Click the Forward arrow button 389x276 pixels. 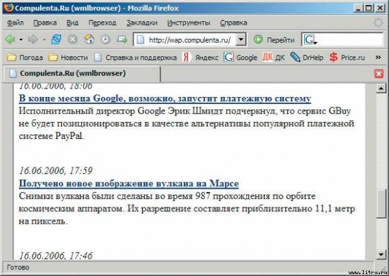pyautogui.click(x=32, y=39)
